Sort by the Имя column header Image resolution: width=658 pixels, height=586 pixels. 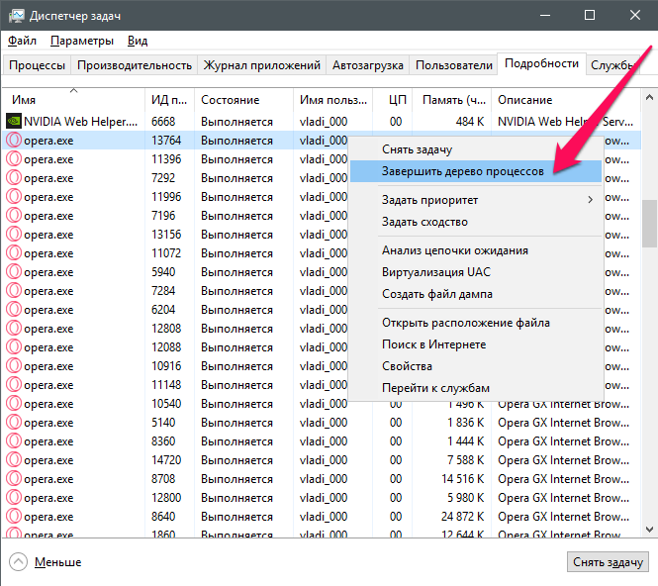pyautogui.click(x=73, y=100)
